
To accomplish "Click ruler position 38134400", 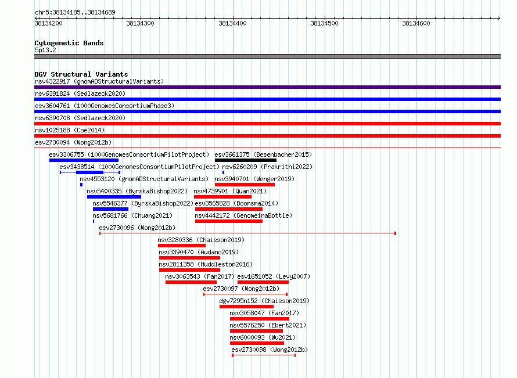I will coord(232,23).
